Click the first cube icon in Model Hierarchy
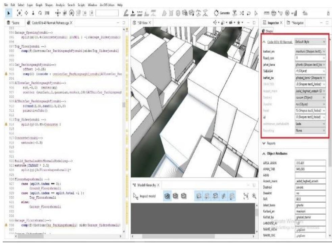 pyautogui.click(x=167, y=196)
